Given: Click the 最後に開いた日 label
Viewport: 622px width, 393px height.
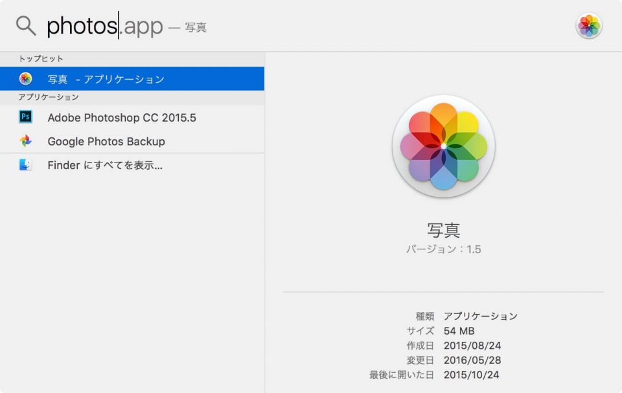Looking at the screenshot, I should (x=402, y=375).
